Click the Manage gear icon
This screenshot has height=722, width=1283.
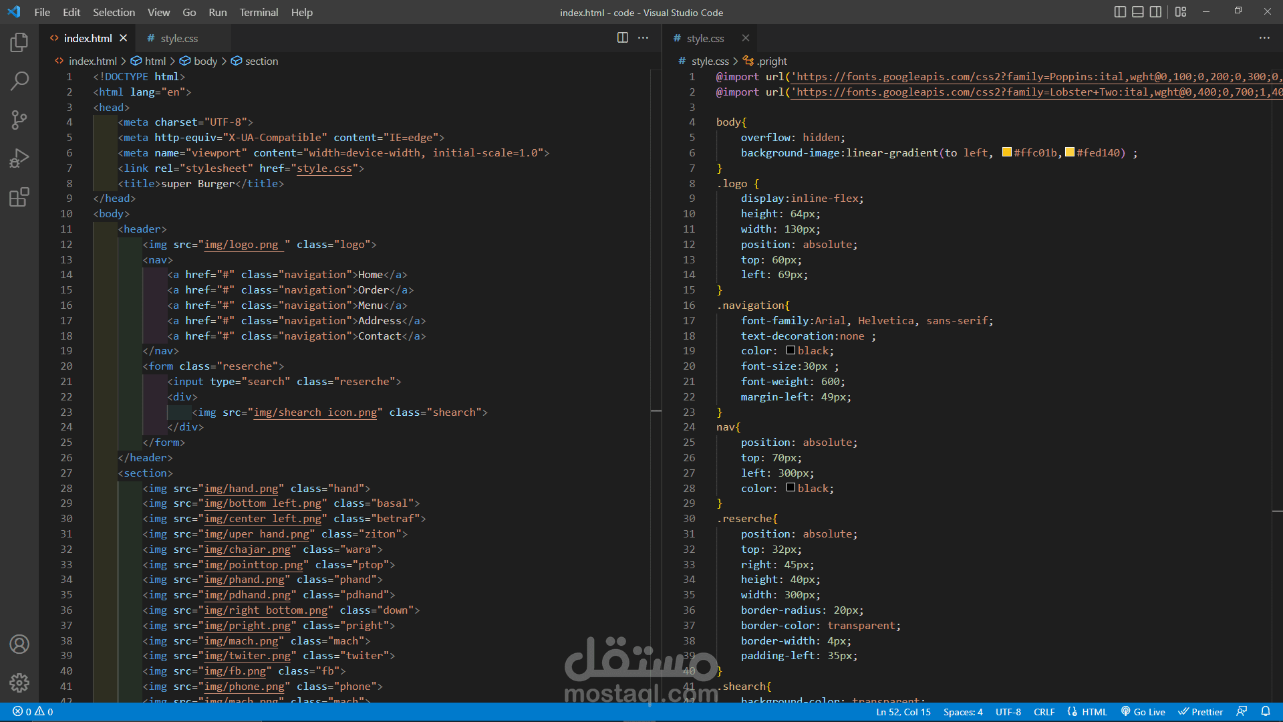coord(19,683)
